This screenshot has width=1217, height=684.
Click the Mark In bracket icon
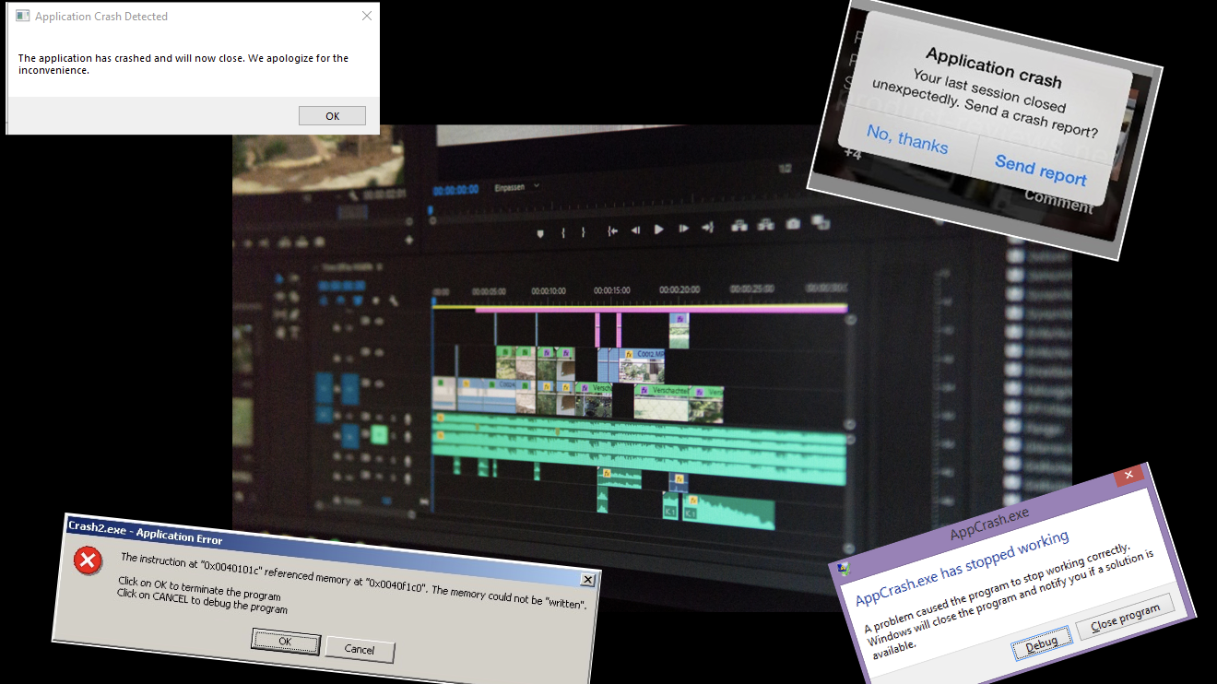(x=563, y=231)
